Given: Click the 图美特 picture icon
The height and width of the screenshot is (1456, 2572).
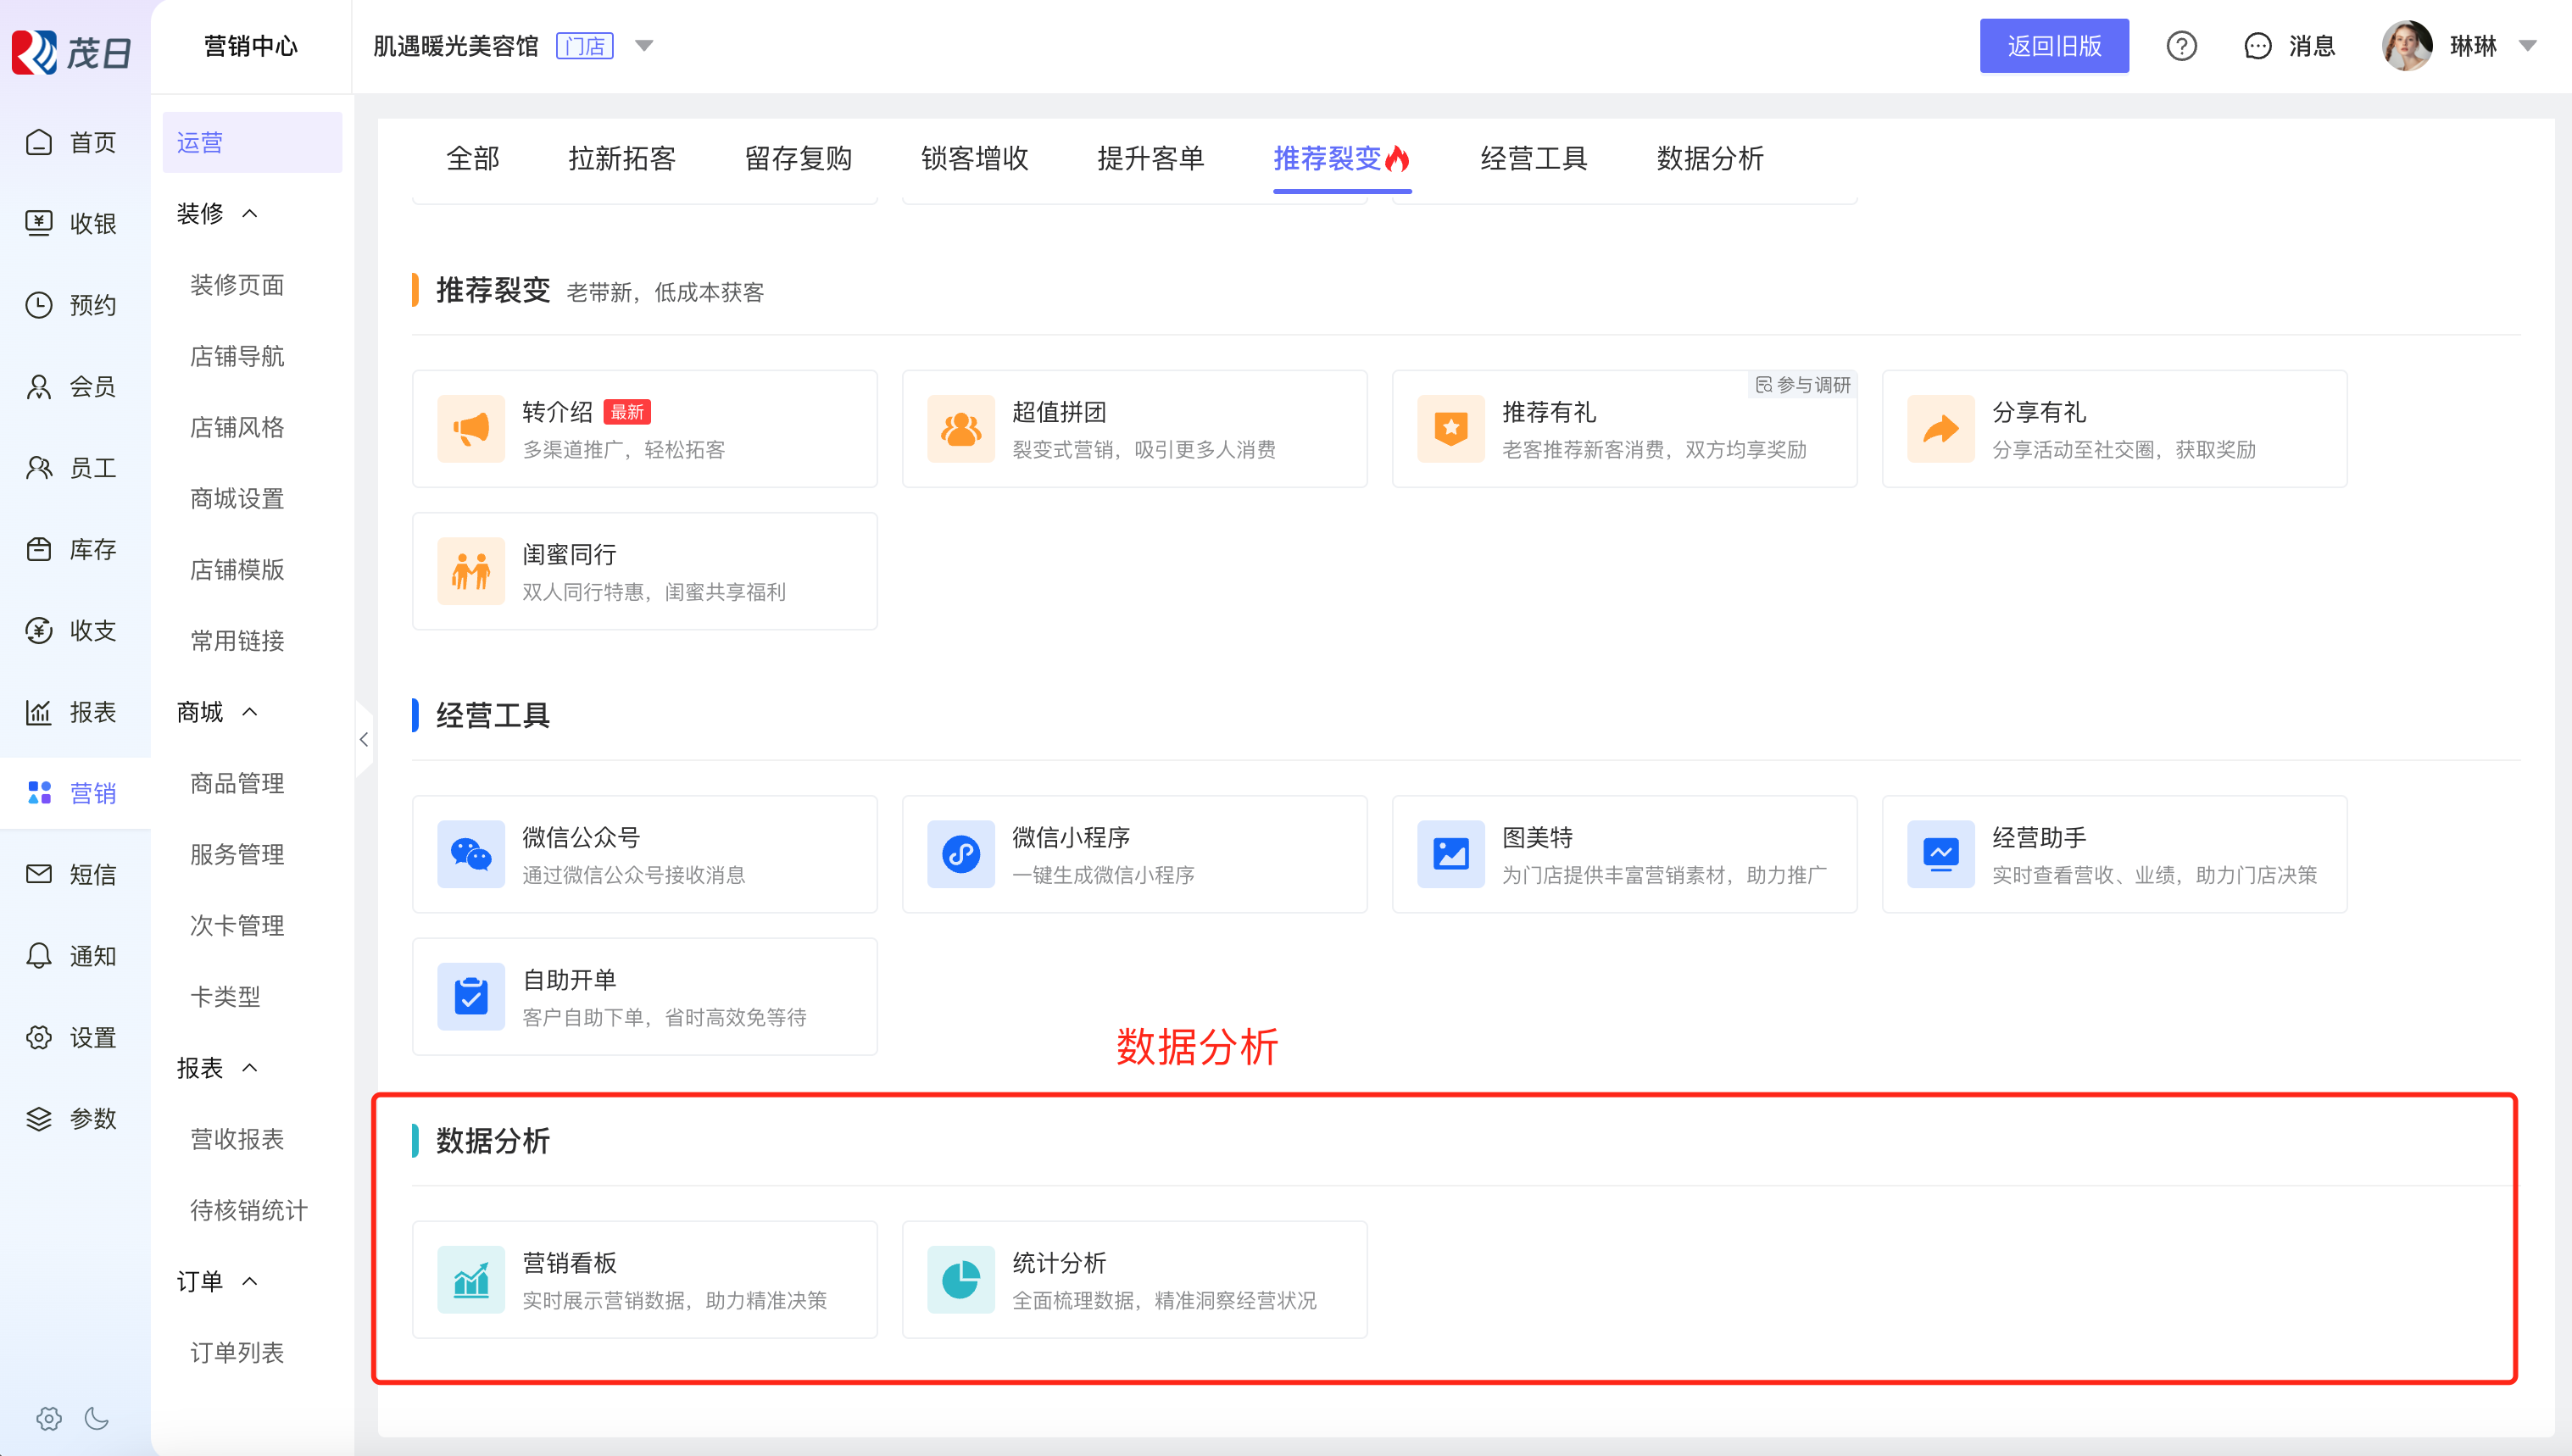Looking at the screenshot, I should [x=1450, y=854].
